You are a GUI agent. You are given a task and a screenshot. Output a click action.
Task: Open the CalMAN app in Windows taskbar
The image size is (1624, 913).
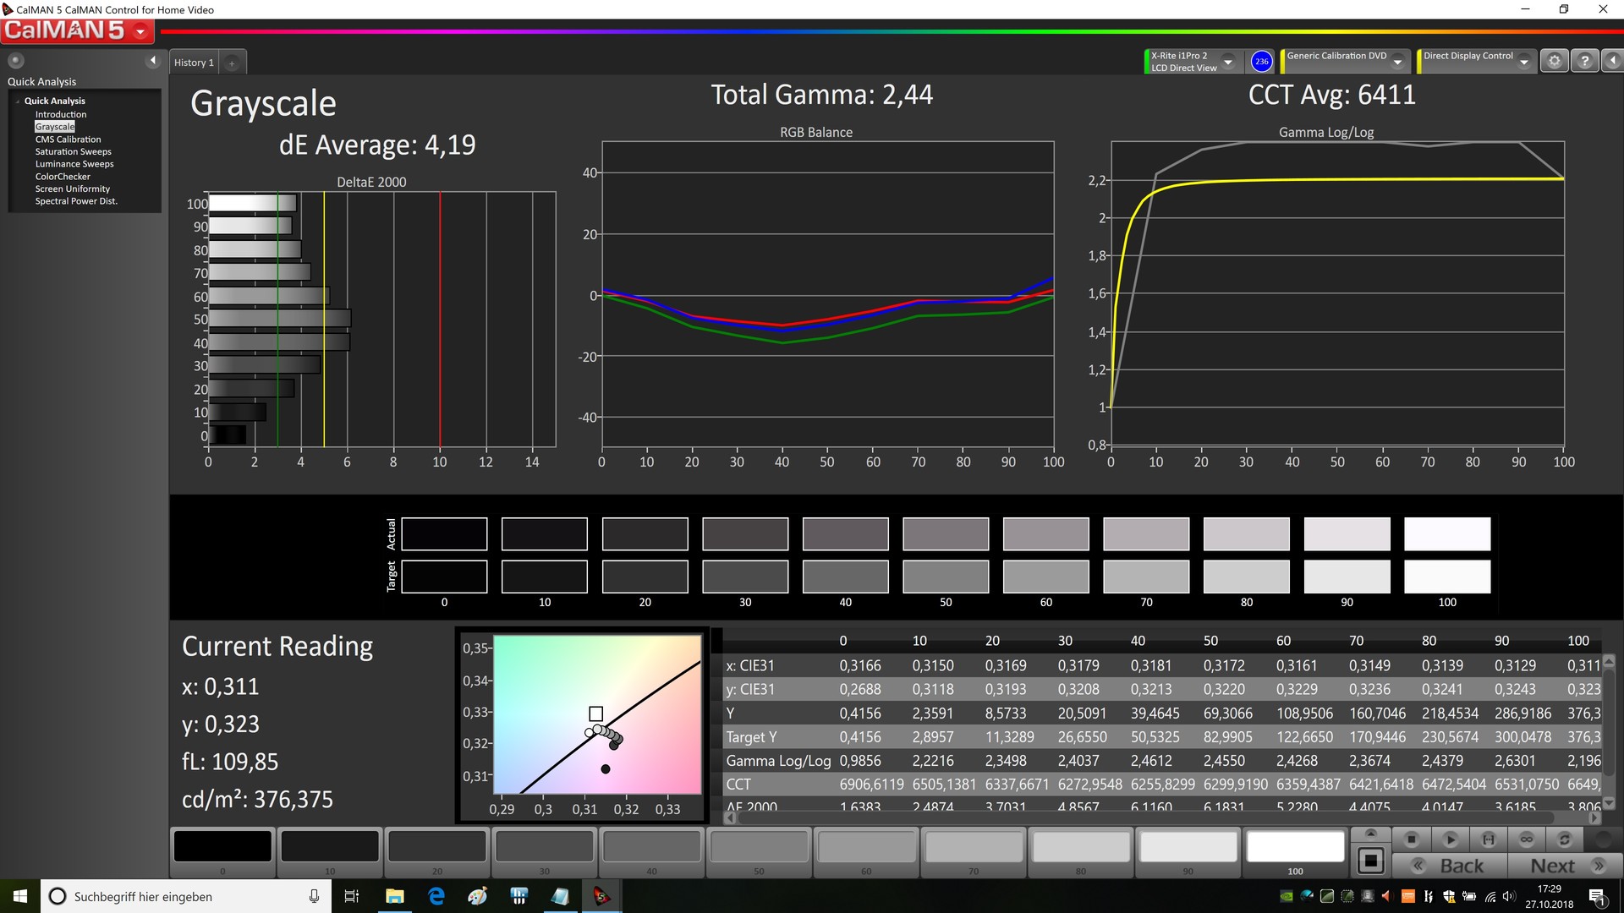tap(601, 896)
